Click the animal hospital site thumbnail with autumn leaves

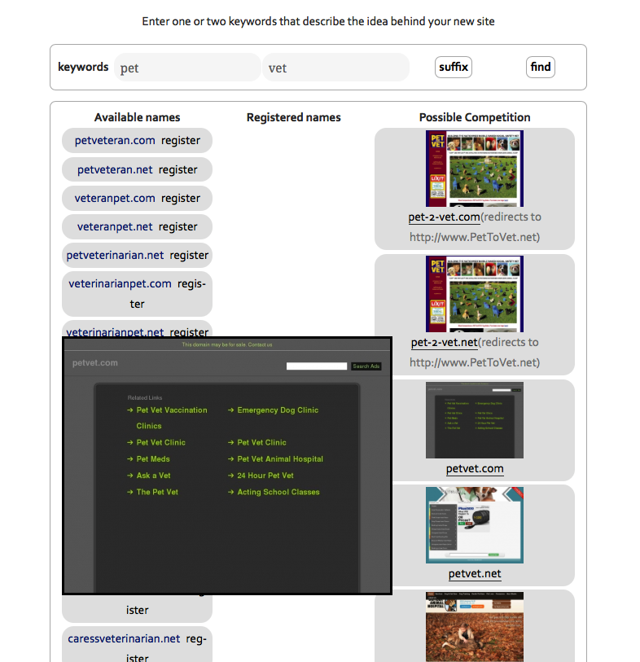pyautogui.click(x=475, y=626)
